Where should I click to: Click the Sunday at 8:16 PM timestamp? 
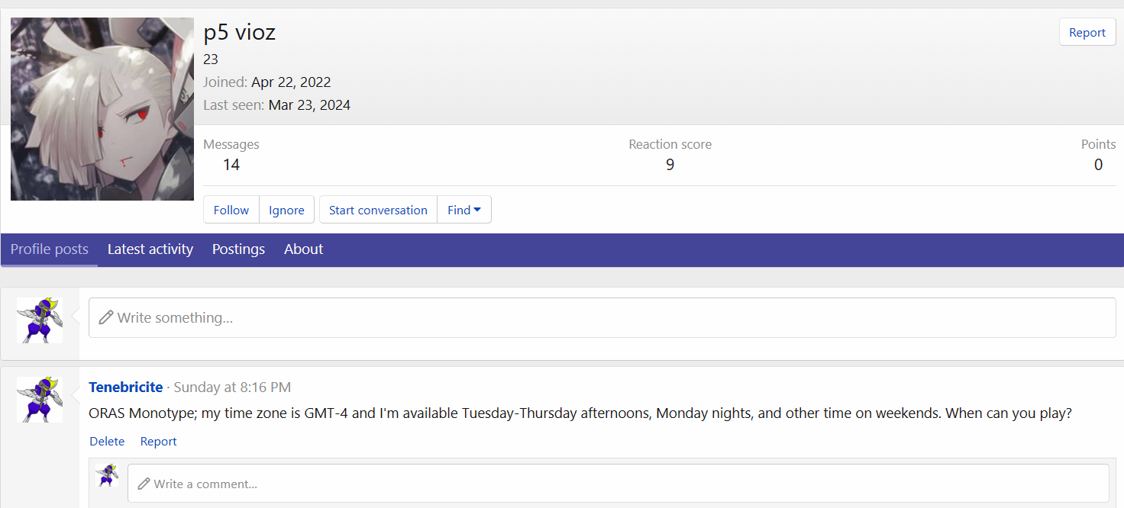click(x=232, y=387)
